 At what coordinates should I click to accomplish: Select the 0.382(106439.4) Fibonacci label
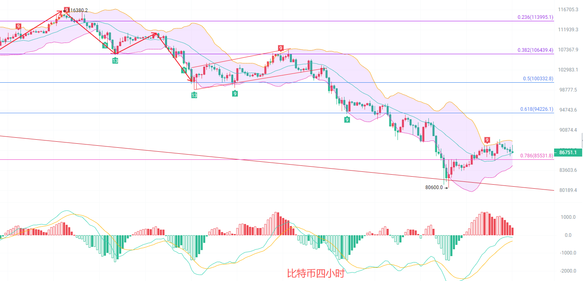[x=535, y=50]
